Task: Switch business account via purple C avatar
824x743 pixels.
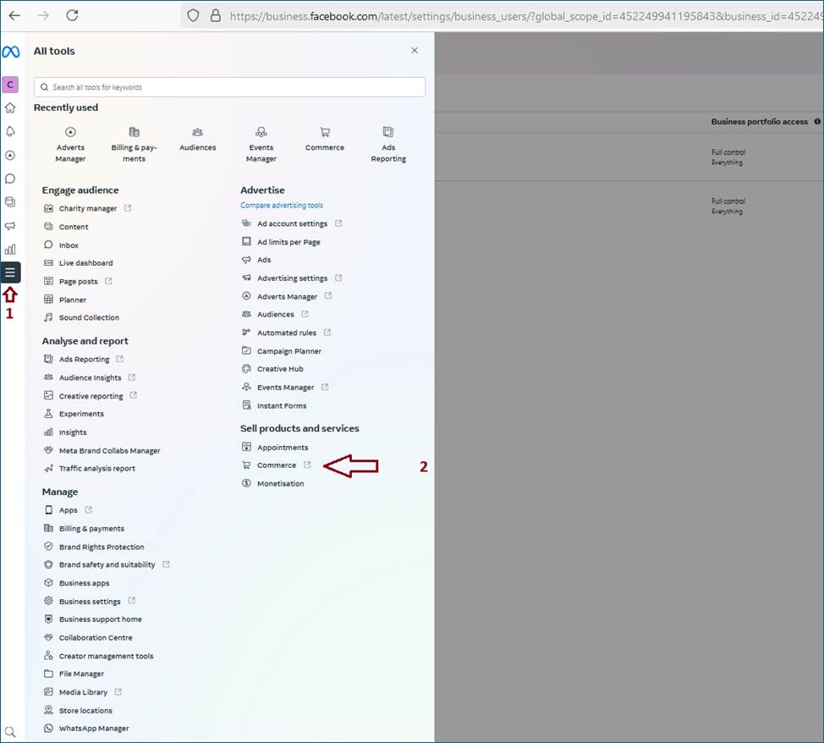Action: 10,84
